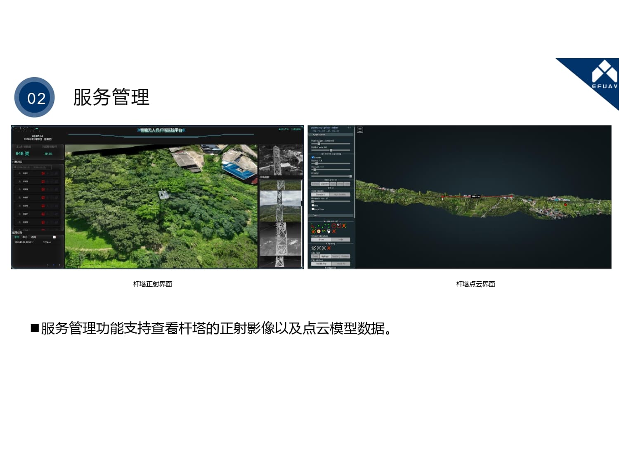This screenshot has width=619, height=464.
Task: Select the B128 tower row
Action: [x=37, y=222]
